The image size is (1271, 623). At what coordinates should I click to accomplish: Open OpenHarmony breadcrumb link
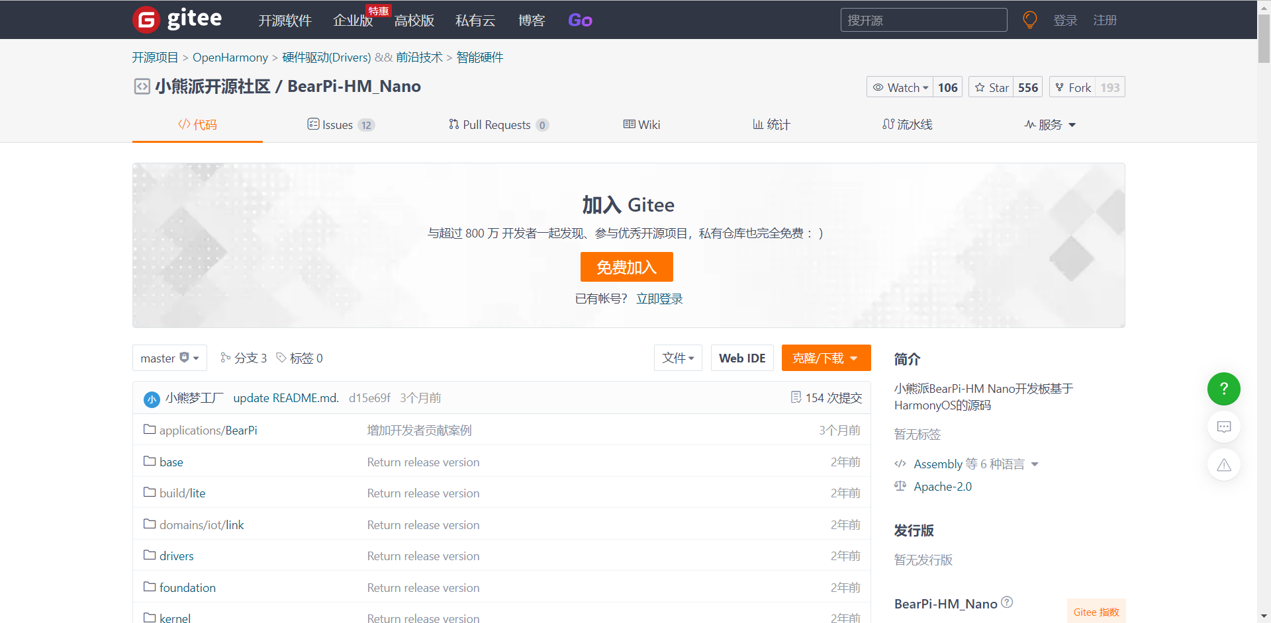tap(230, 58)
